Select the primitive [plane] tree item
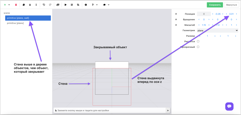The height and width of the screenshot is (115, 241). [x=15, y=23]
